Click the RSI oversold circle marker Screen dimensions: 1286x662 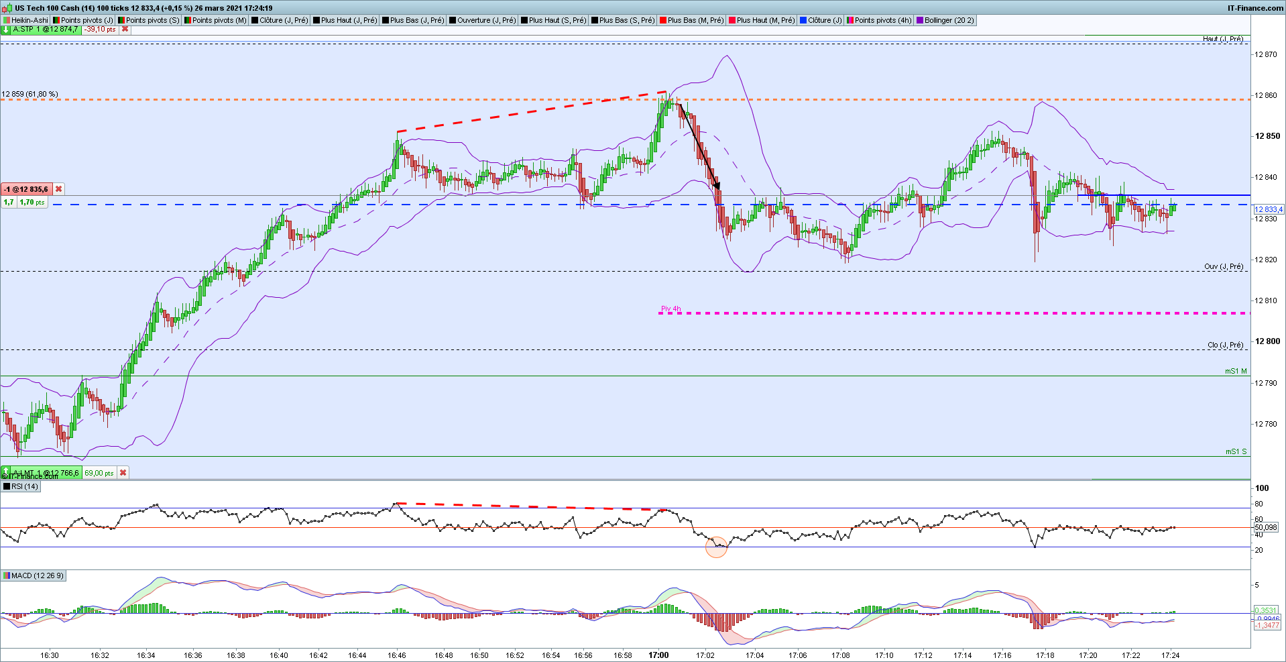click(x=717, y=547)
